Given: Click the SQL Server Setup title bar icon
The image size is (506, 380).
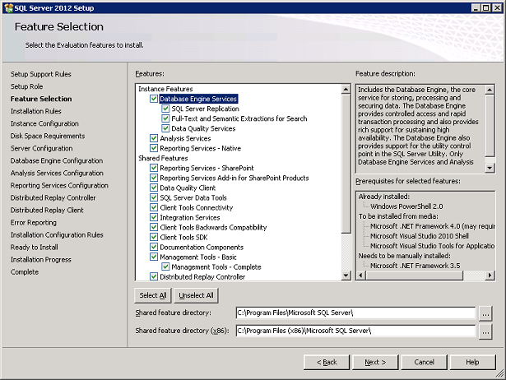Looking at the screenshot, I should (8, 7).
